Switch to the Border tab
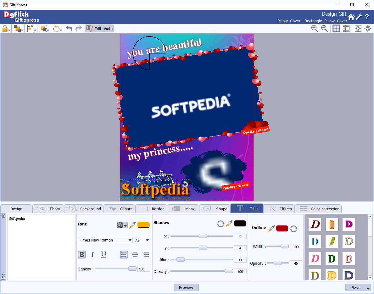This screenshot has width=374, height=294. pos(152,209)
